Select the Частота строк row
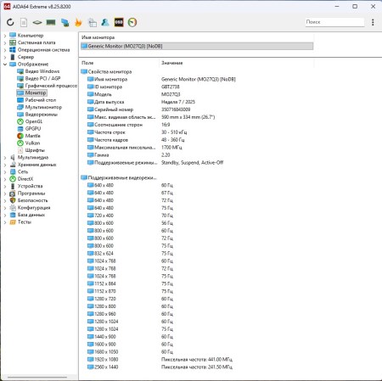Image resolution: width=382 pixels, height=381 pixels. [196, 132]
